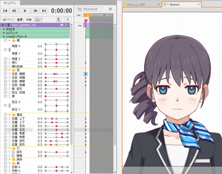Click the 角度 Z slider handle

click(x=57, y=59)
